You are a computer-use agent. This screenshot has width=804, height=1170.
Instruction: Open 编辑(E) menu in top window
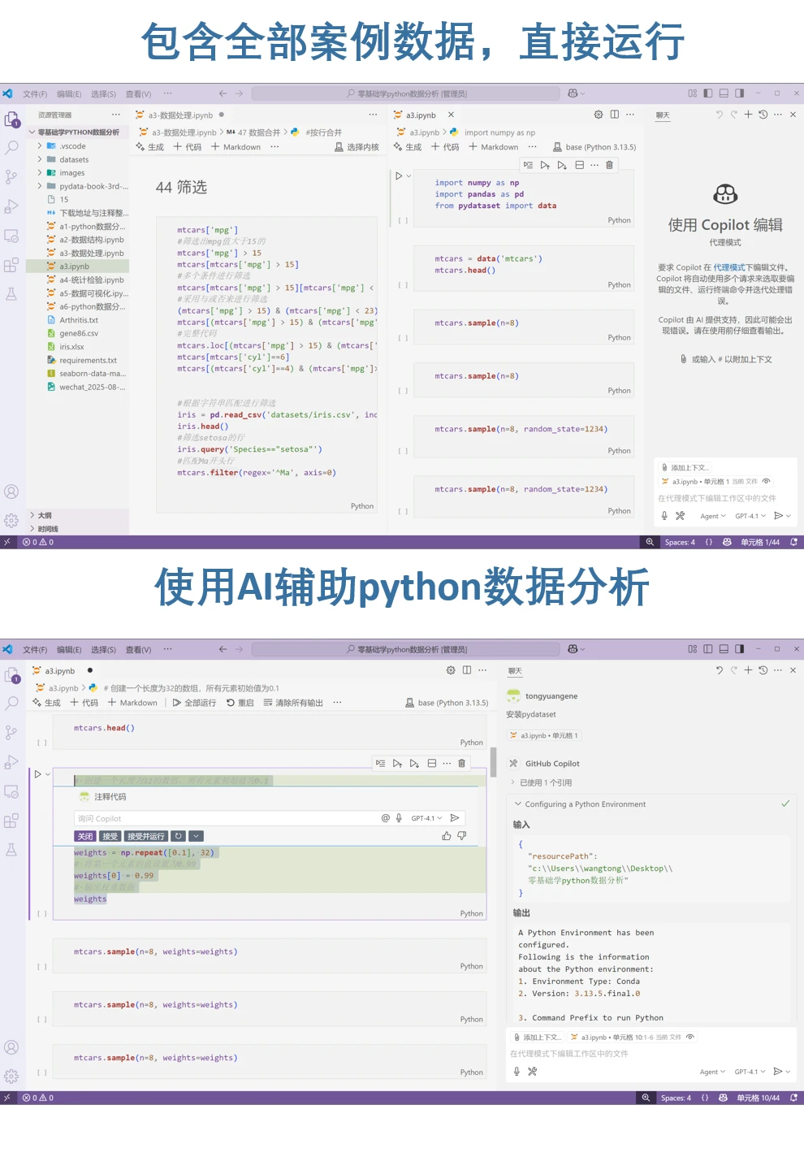(x=69, y=94)
